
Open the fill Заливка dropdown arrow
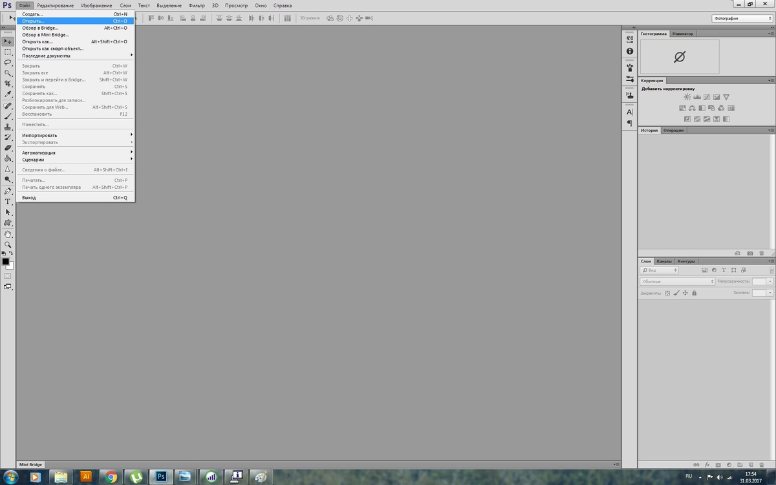click(770, 293)
